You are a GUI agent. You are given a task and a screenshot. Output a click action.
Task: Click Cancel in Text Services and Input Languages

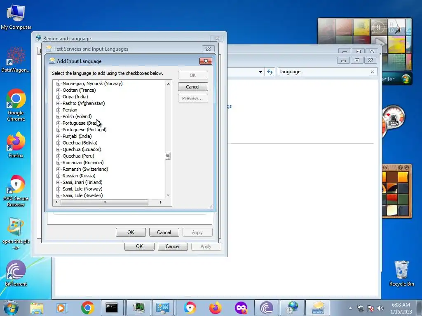point(164,232)
